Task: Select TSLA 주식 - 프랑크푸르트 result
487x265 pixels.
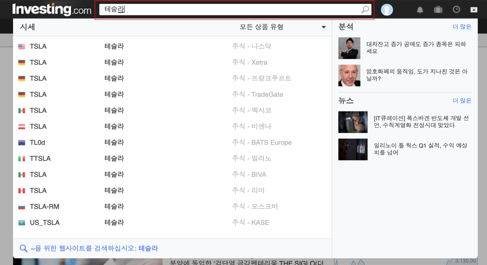Action: point(172,78)
